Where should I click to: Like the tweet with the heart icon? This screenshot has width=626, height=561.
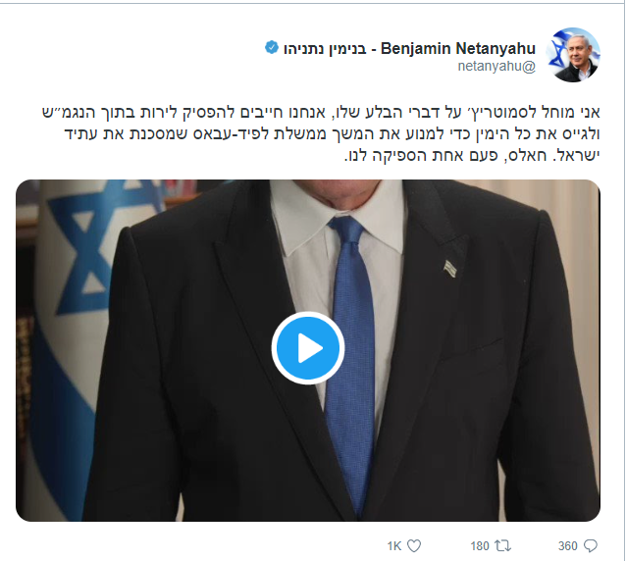coord(414,545)
